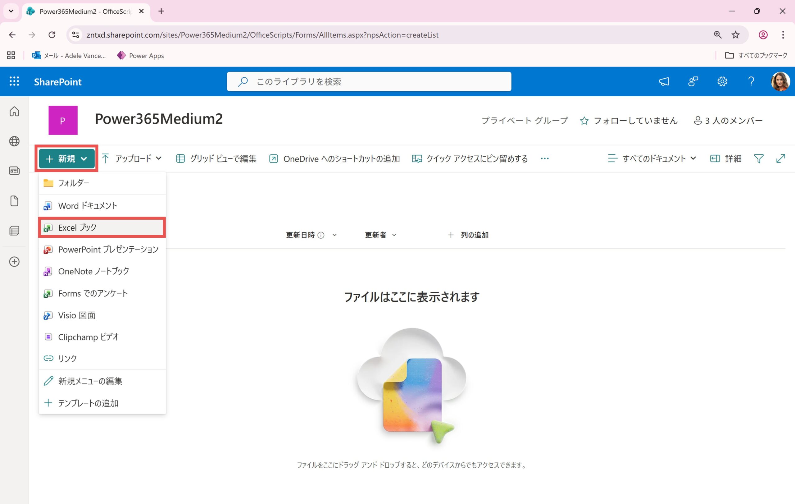The height and width of the screenshot is (504, 795).
Task: Open the command bar overflow ellipsis menu
Action: 544,158
